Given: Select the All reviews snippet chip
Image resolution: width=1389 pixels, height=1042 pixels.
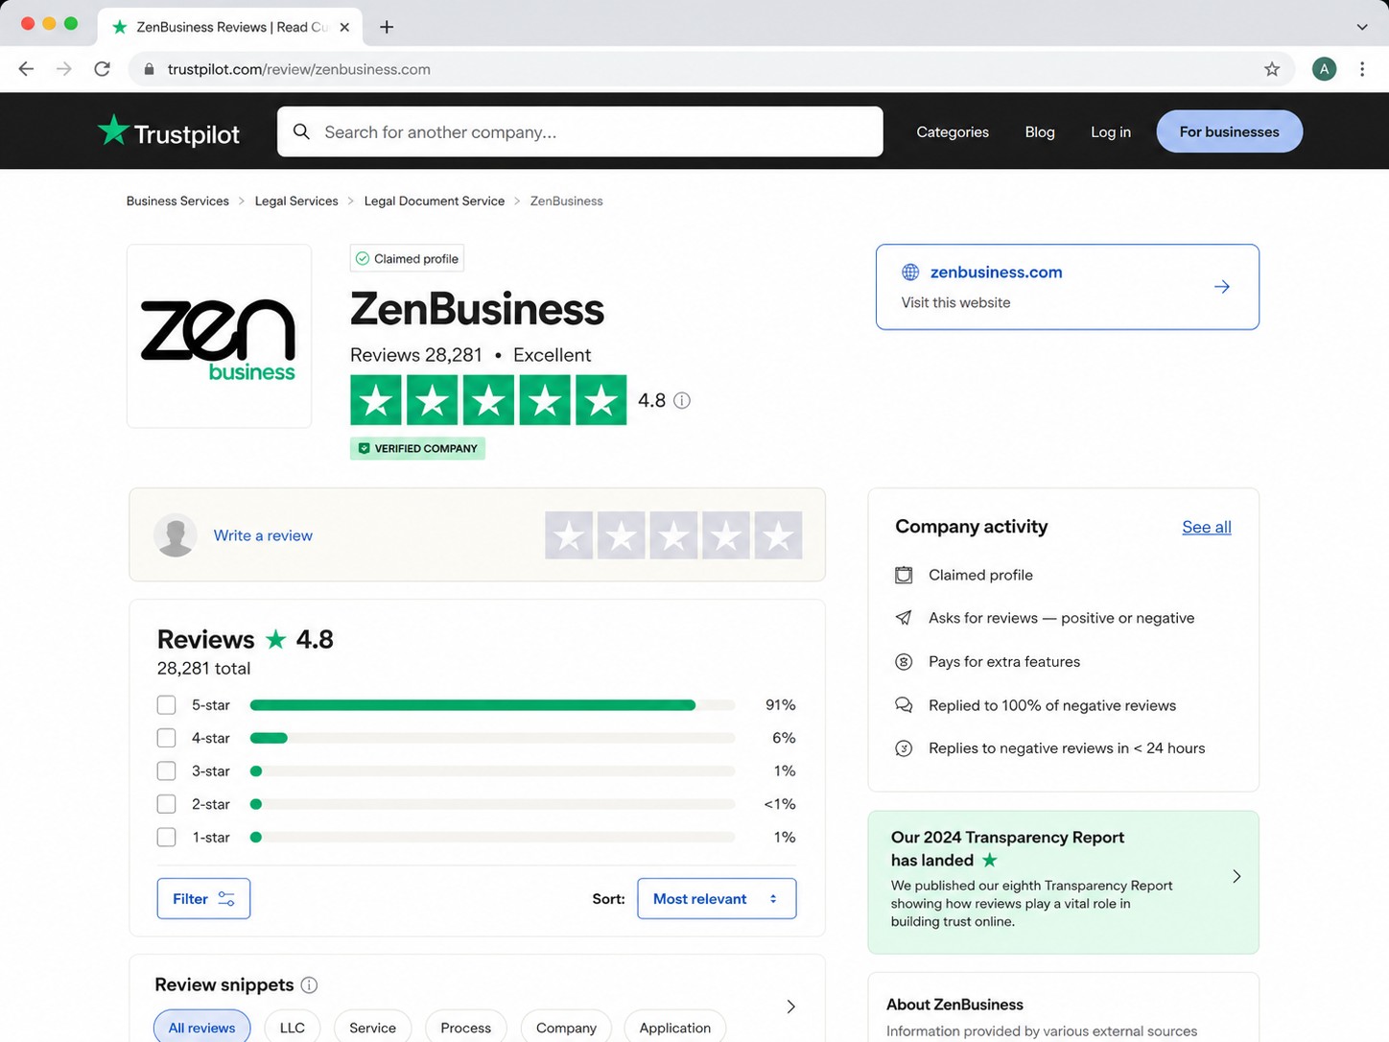Looking at the screenshot, I should 201,1028.
